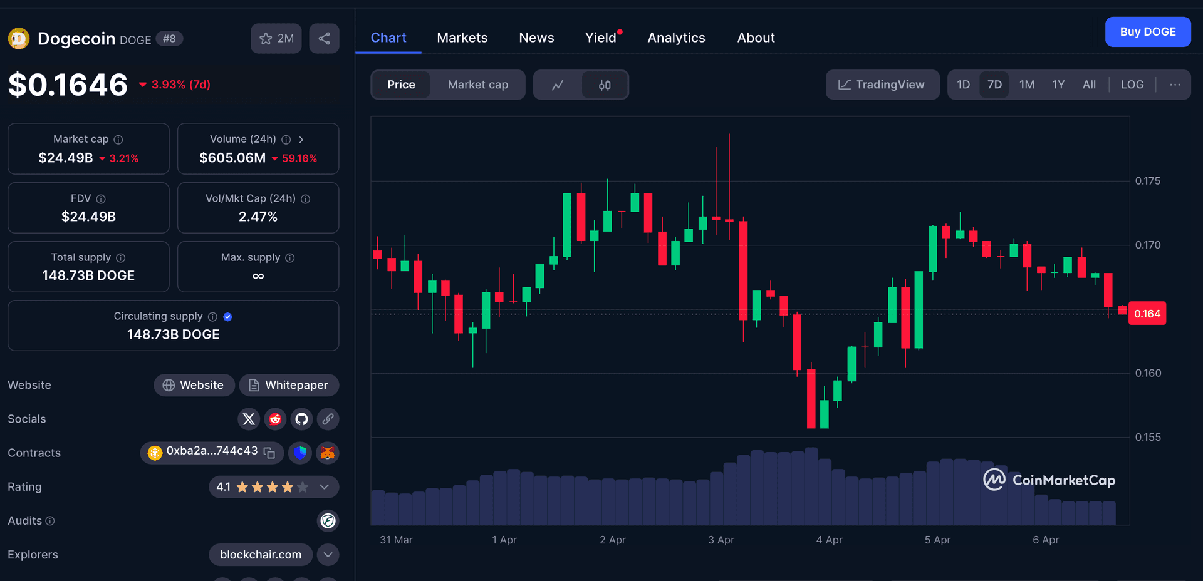
Task: Click the share icon button
Action: click(x=324, y=39)
